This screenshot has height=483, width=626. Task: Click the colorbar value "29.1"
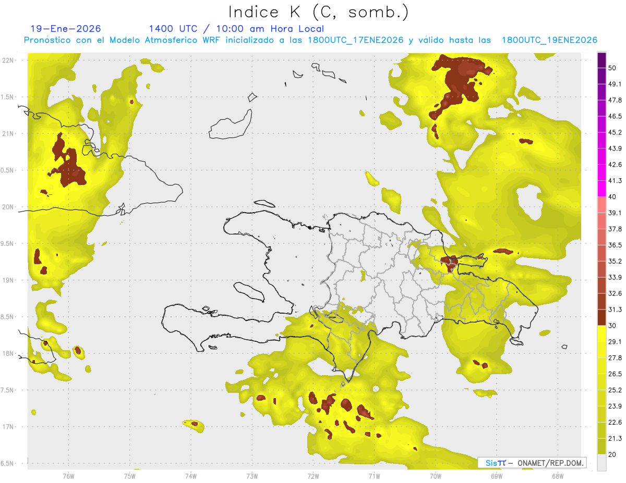[x=615, y=342]
